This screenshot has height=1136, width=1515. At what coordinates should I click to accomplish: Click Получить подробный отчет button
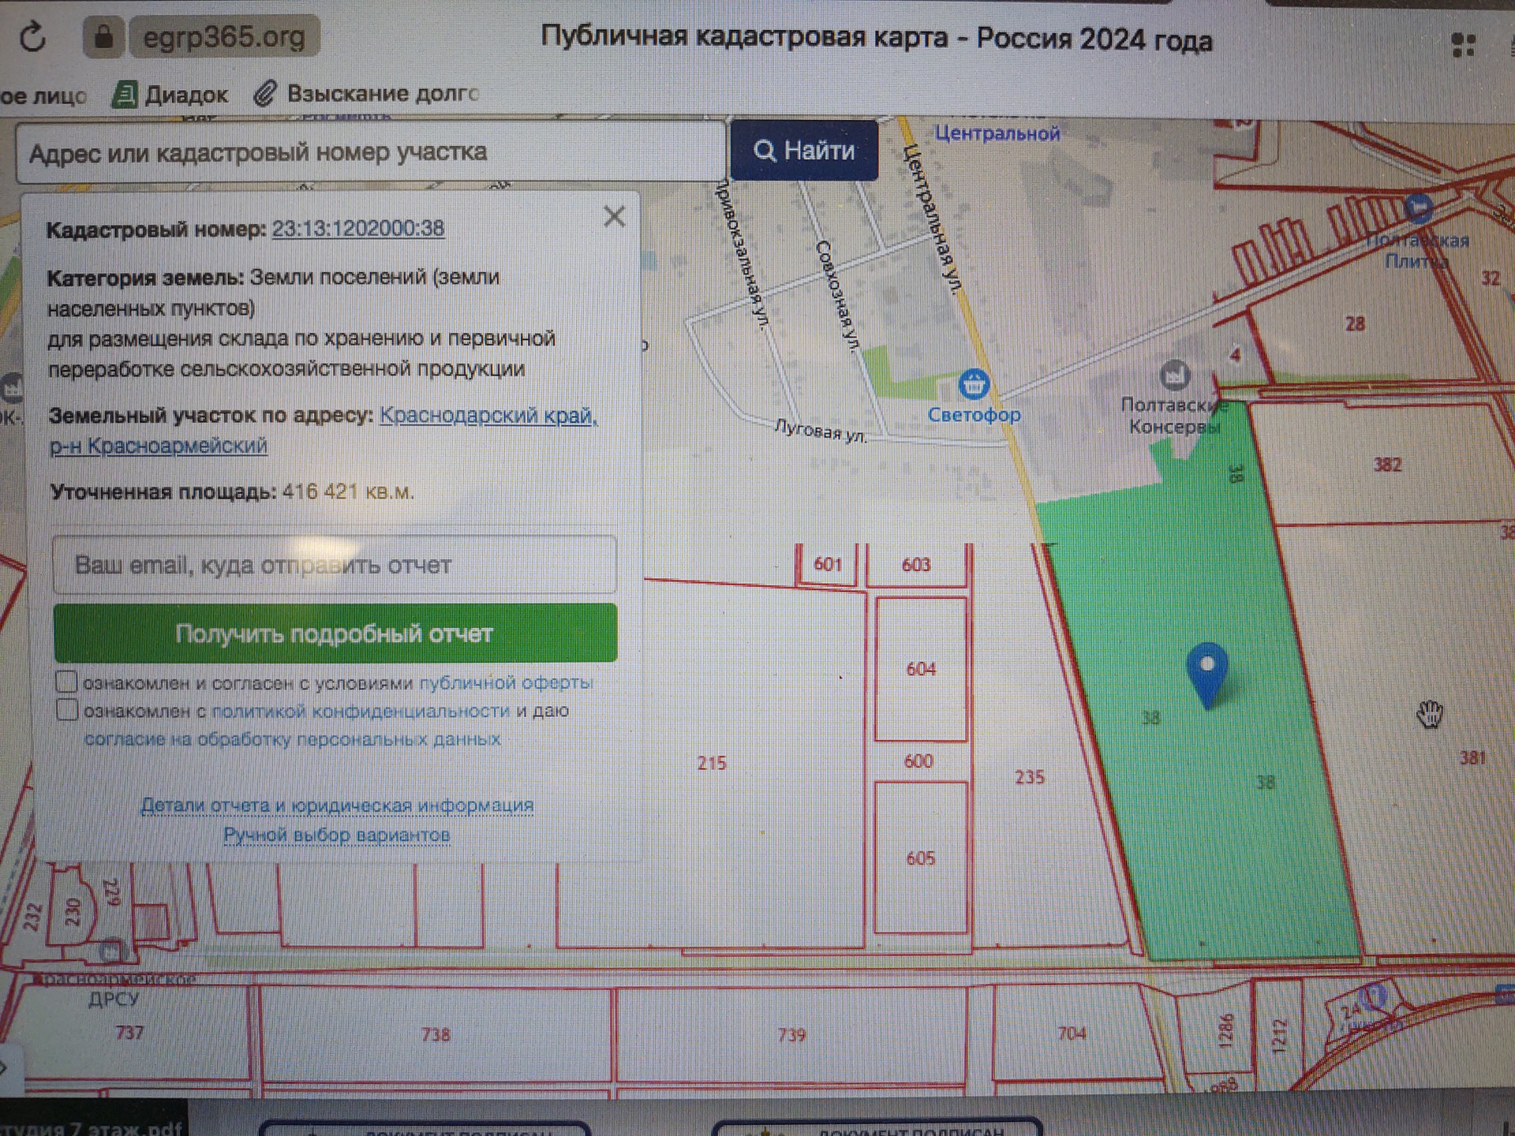click(335, 633)
